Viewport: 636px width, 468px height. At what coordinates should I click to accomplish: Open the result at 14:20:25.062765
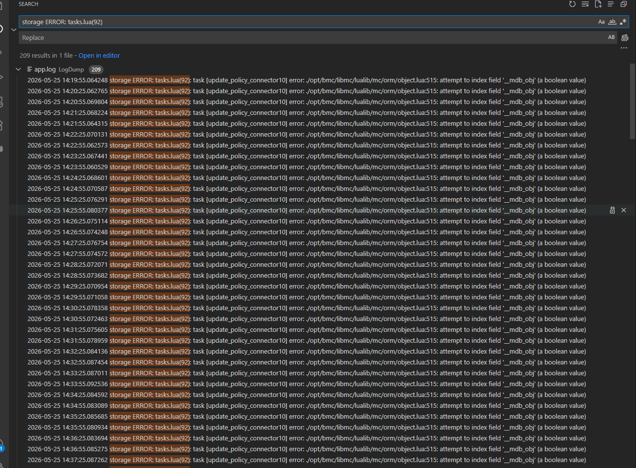(307, 91)
